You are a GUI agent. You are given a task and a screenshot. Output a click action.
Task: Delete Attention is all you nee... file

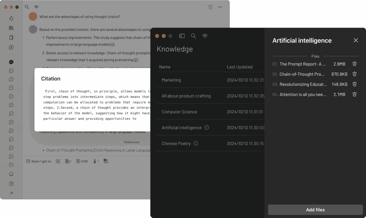[x=354, y=94]
